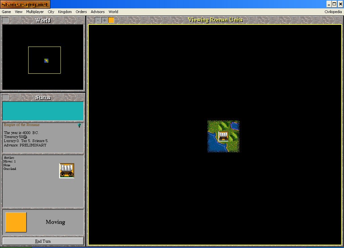Open the Advisors menu
The image size is (344, 248).
98,12
